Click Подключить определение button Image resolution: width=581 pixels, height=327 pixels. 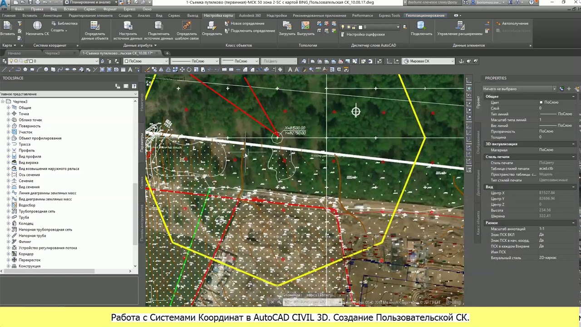point(249,31)
